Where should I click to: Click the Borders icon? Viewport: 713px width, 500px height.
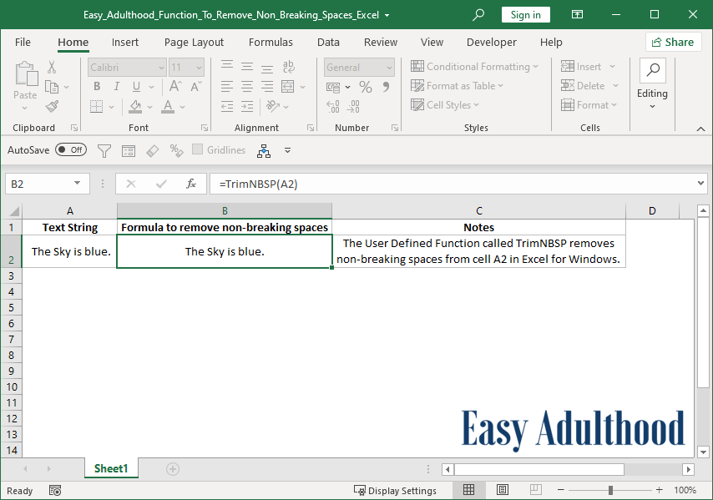pos(96,107)
